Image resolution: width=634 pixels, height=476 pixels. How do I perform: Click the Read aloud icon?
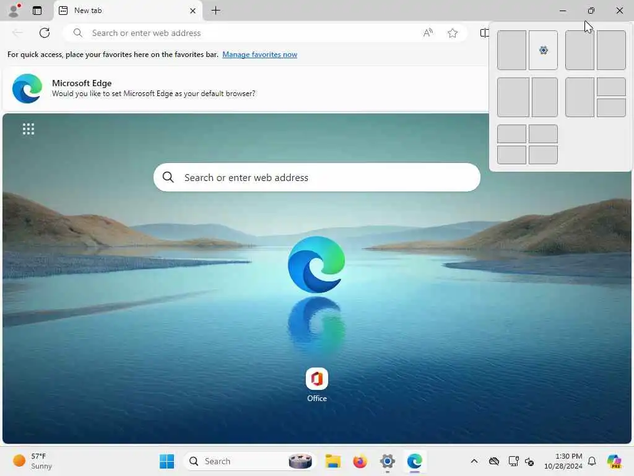[428, 33]
